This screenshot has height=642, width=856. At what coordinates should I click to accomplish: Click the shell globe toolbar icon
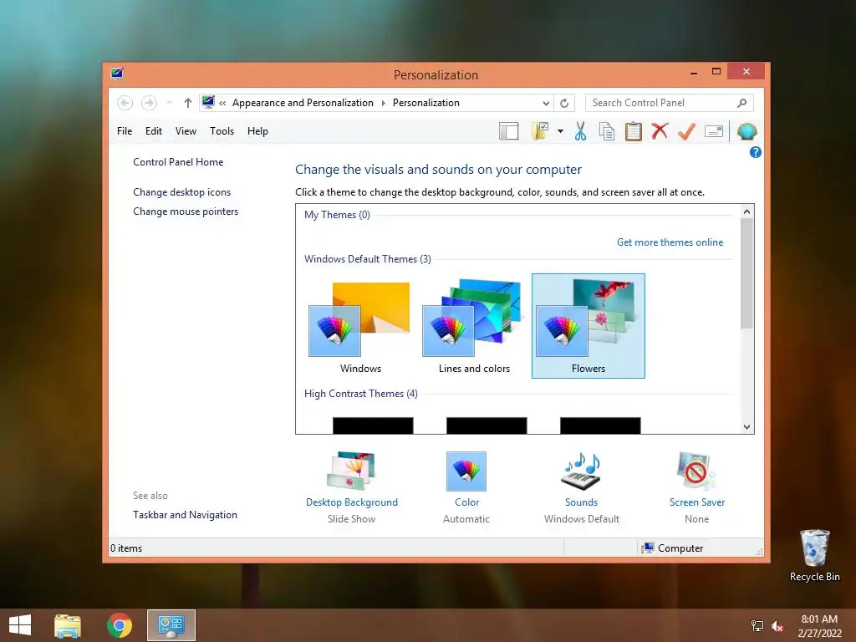pos(746,131)
